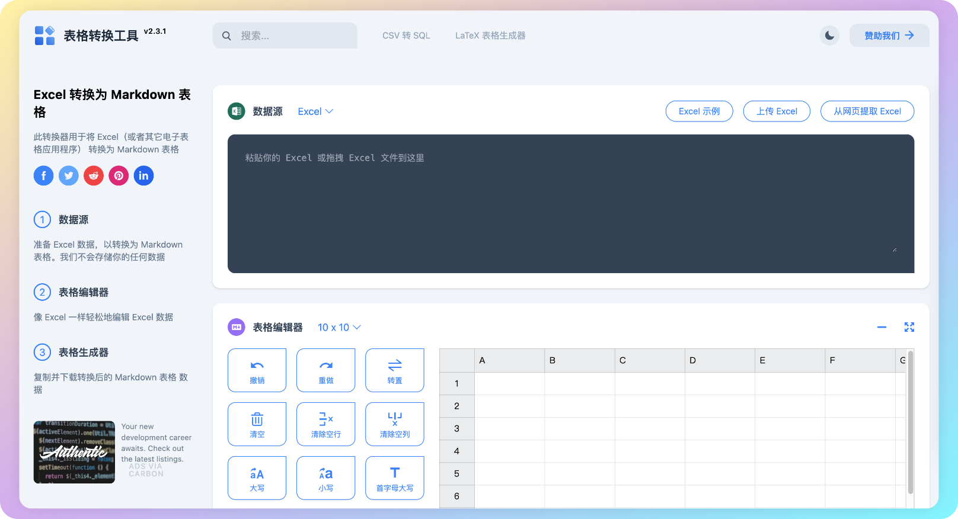Open the 10 x 10 size dropdown
Screen dimensions: 958x519
(x=339, y=328)
